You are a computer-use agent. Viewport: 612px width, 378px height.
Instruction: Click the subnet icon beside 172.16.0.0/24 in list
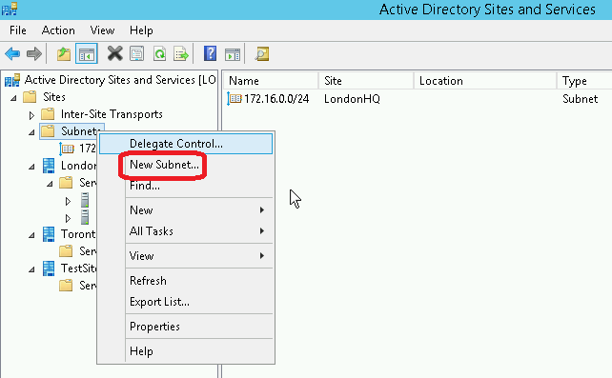pos(235,99)
